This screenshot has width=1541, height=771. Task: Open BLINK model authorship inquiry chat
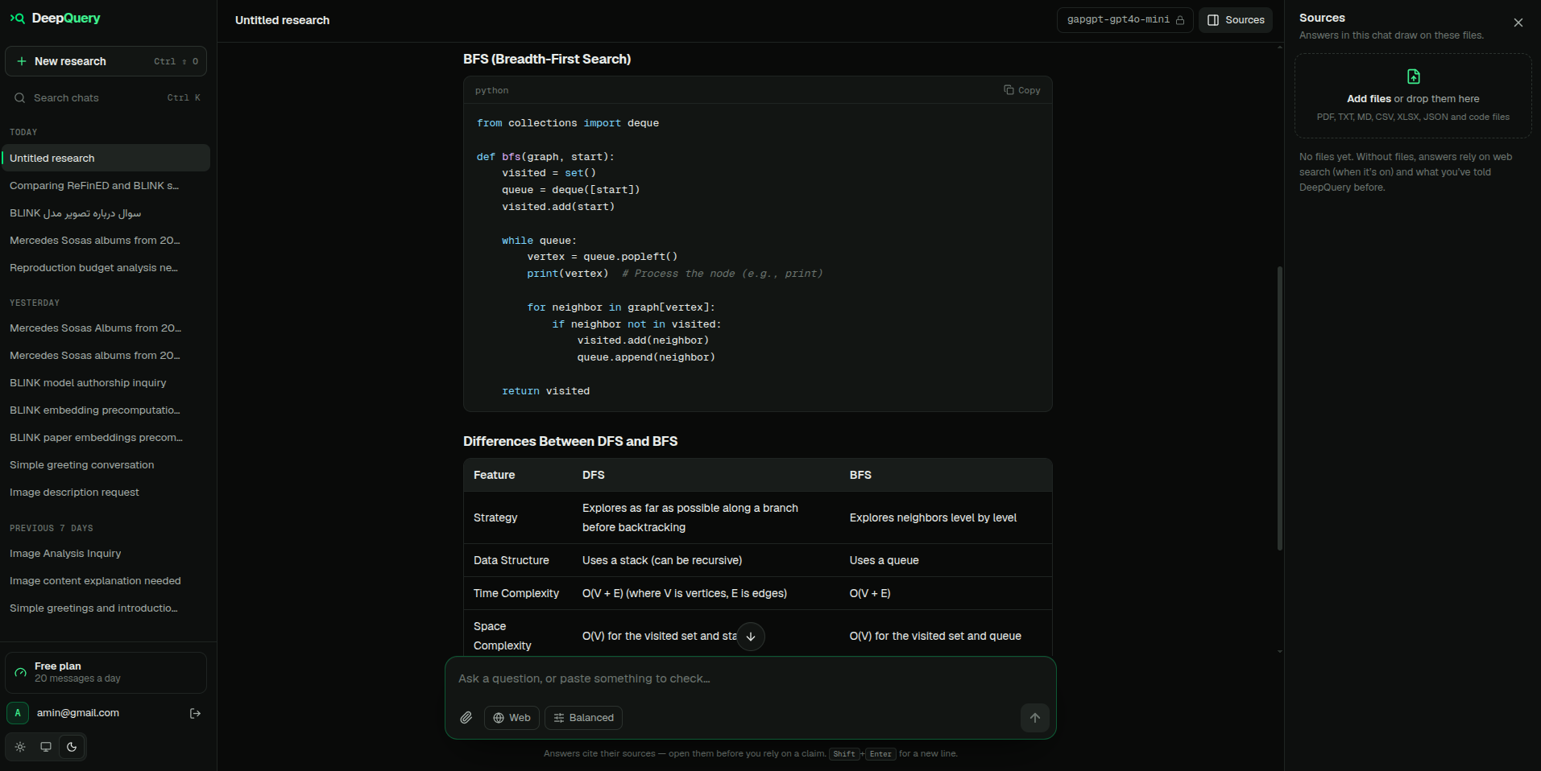pos(106,382)
